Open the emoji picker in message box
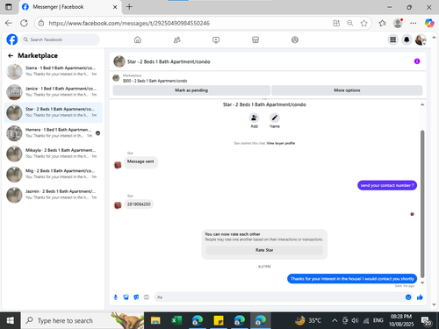Image resolution: width=439 pixels, height=329 pixels. click(x=408, y=297)
